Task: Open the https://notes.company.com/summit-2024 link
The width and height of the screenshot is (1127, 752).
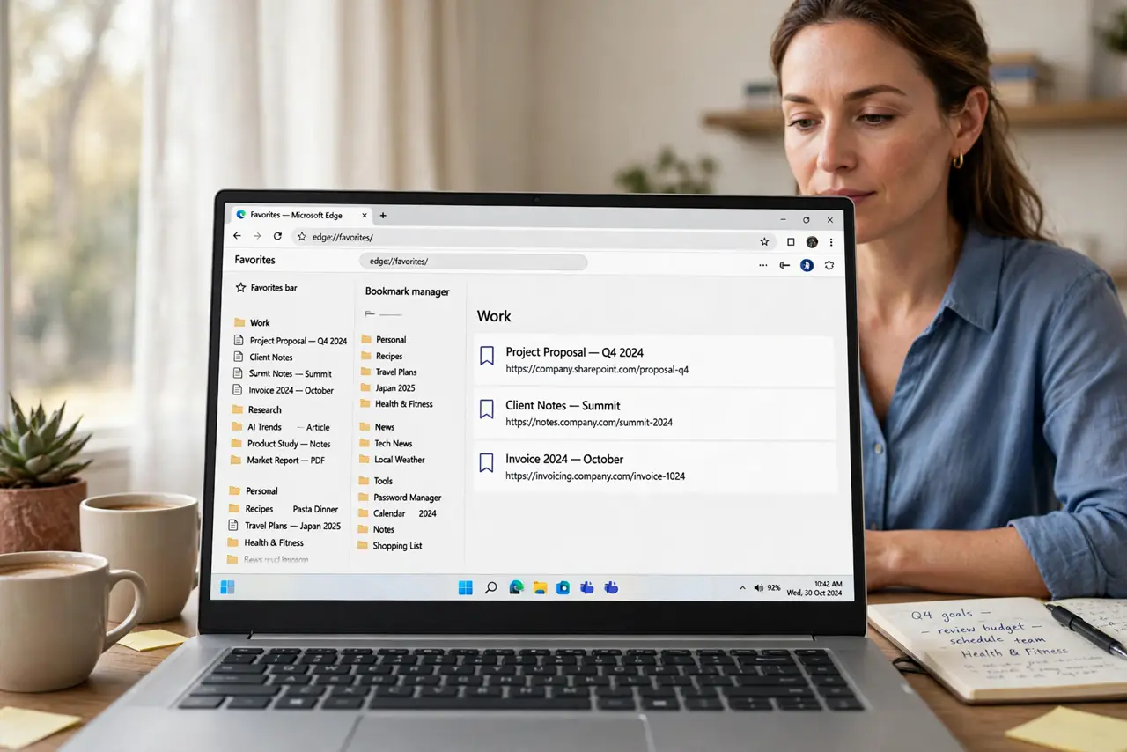Action: (589, 423)
